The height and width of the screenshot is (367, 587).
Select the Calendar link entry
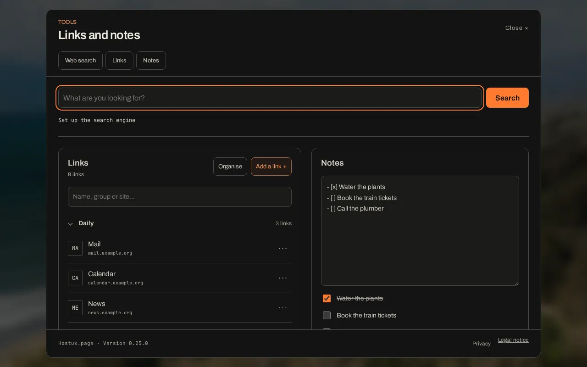pyautogui.click(x=180, y=278)
